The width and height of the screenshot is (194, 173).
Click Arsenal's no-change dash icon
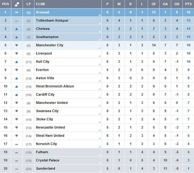pos(16,13)
